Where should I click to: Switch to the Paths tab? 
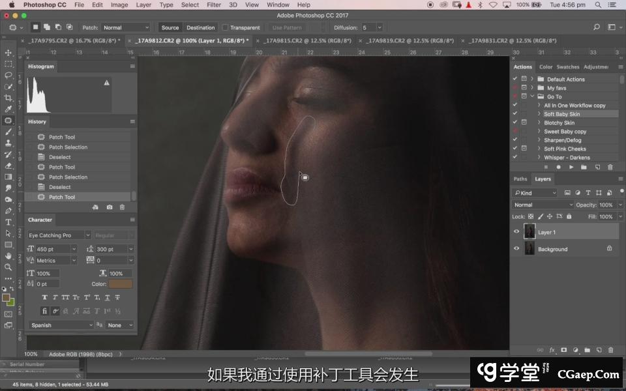pyautogui.click(x=520, y=179)
